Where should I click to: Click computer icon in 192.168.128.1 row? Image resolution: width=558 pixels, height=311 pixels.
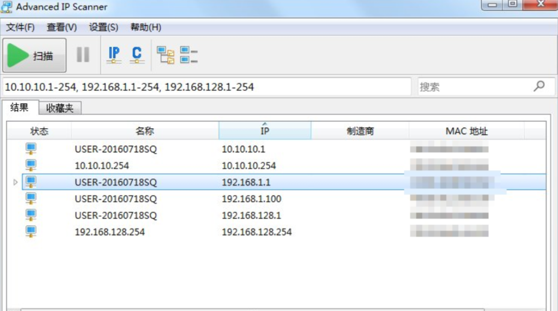(x=31, y=215)
